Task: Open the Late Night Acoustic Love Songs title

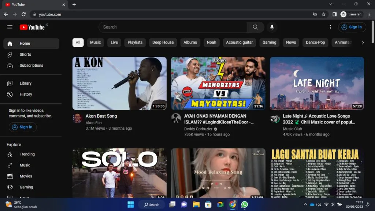Action: pos(319,119)
